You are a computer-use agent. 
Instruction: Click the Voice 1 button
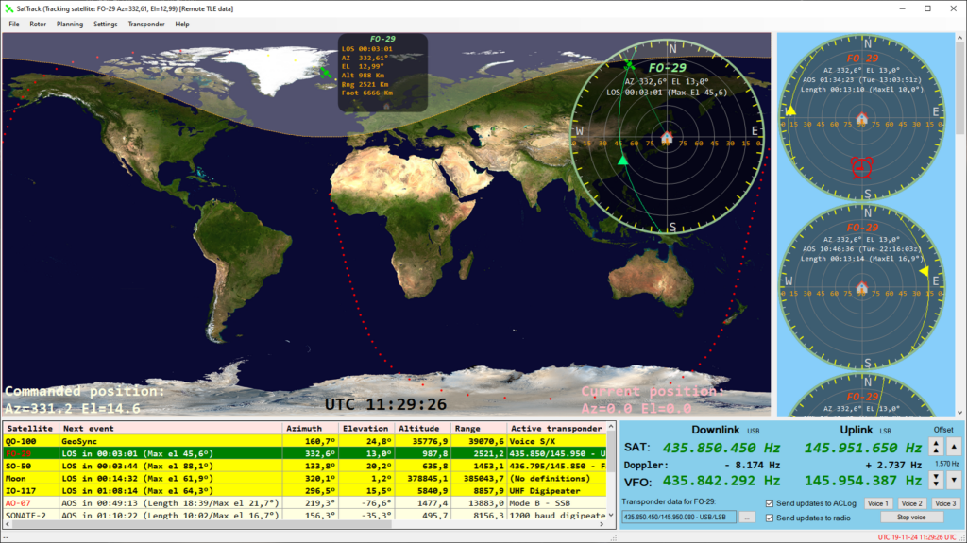click(x=877, y=503)
